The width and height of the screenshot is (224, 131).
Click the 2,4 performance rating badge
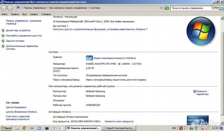(89, 58)
